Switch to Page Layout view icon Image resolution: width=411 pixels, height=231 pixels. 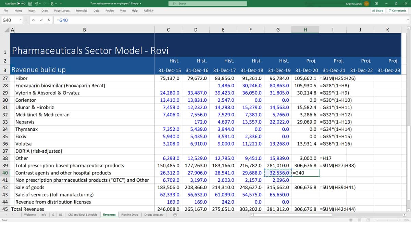click(360, 220)
